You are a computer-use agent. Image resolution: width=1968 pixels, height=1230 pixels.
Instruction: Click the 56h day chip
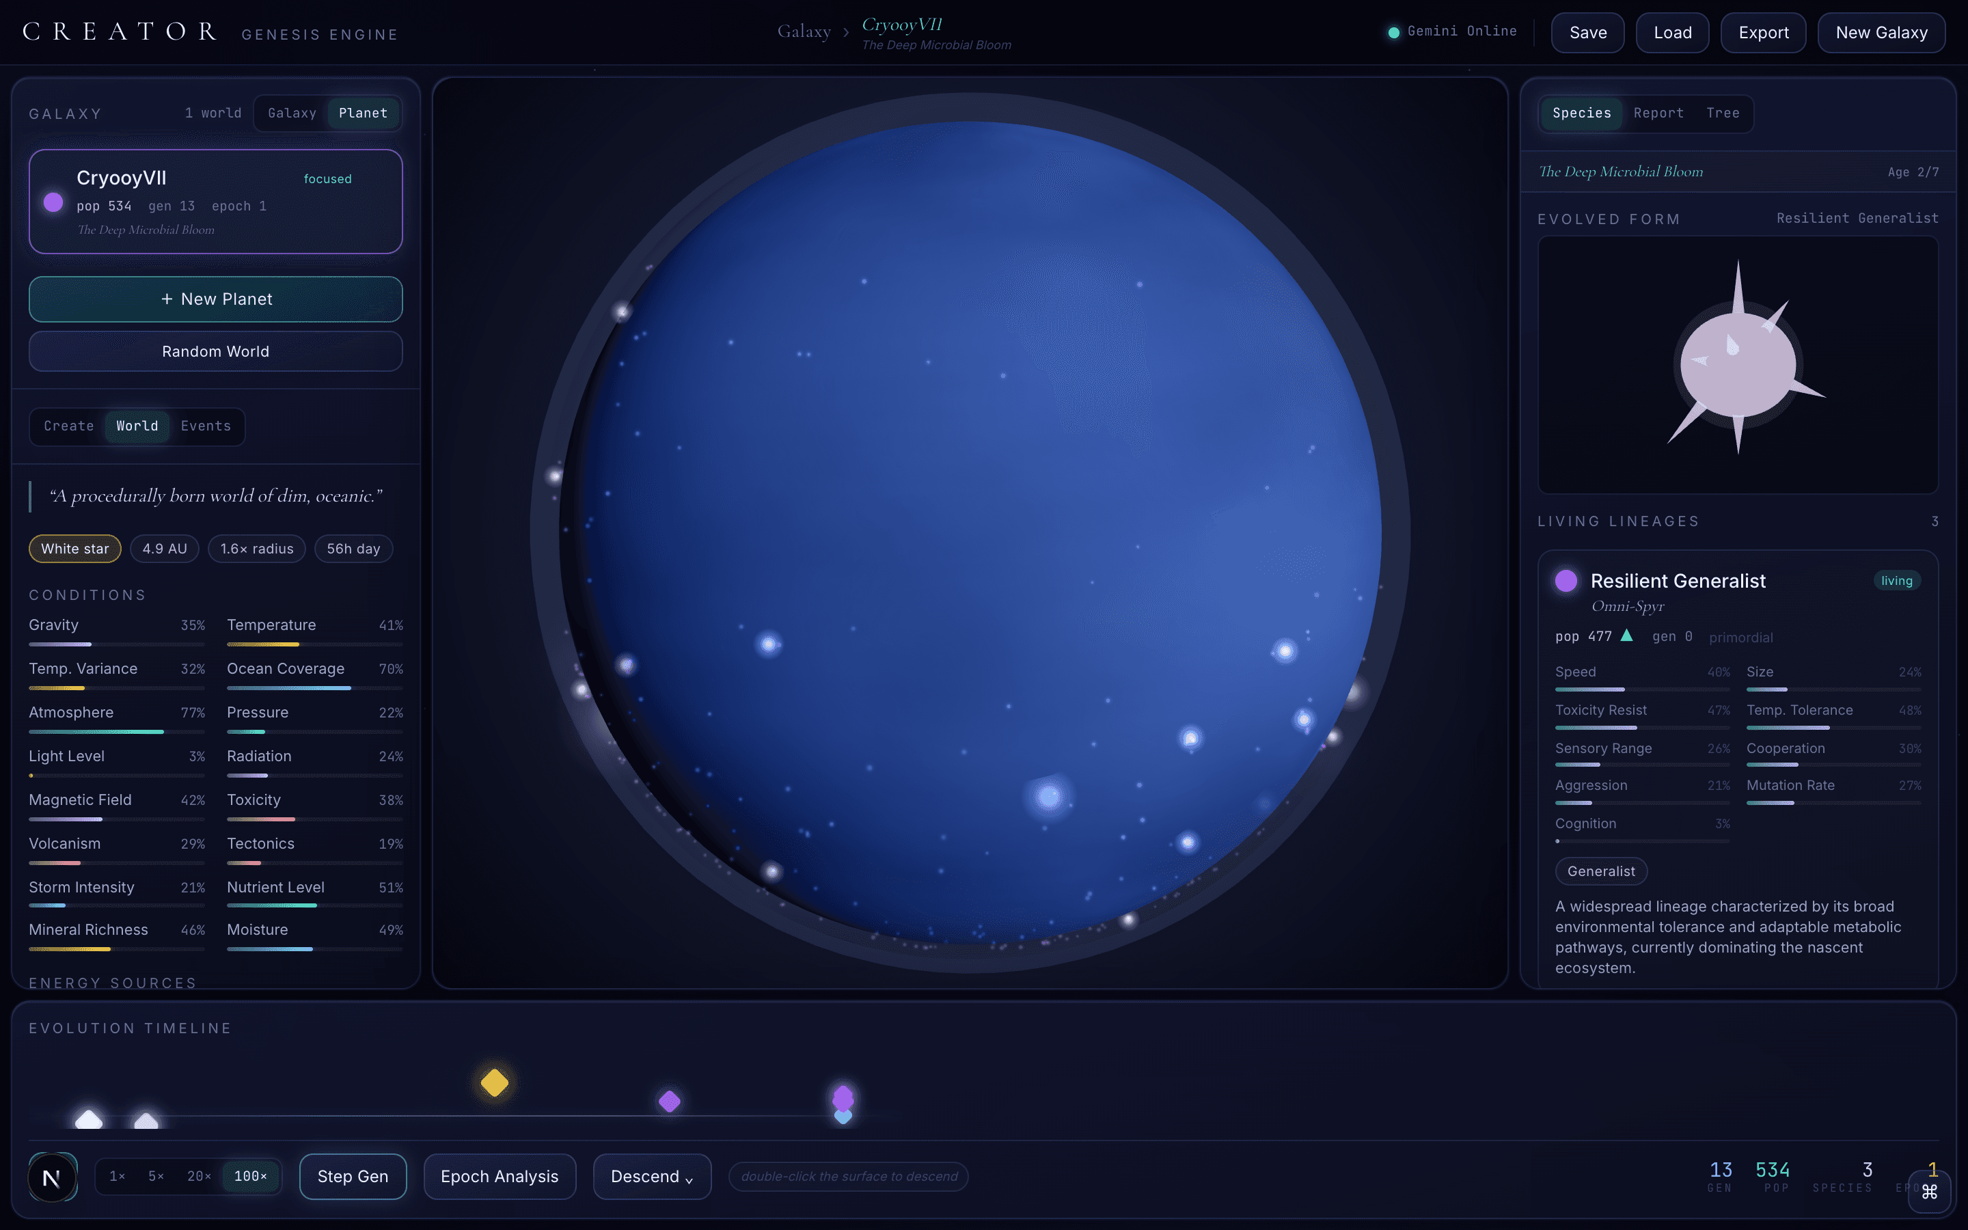pyautogui.click(x=353, y=549)
